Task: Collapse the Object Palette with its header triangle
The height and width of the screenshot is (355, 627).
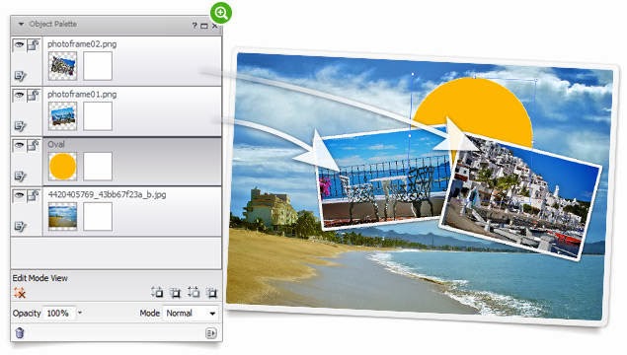Action: coord(21,25)
